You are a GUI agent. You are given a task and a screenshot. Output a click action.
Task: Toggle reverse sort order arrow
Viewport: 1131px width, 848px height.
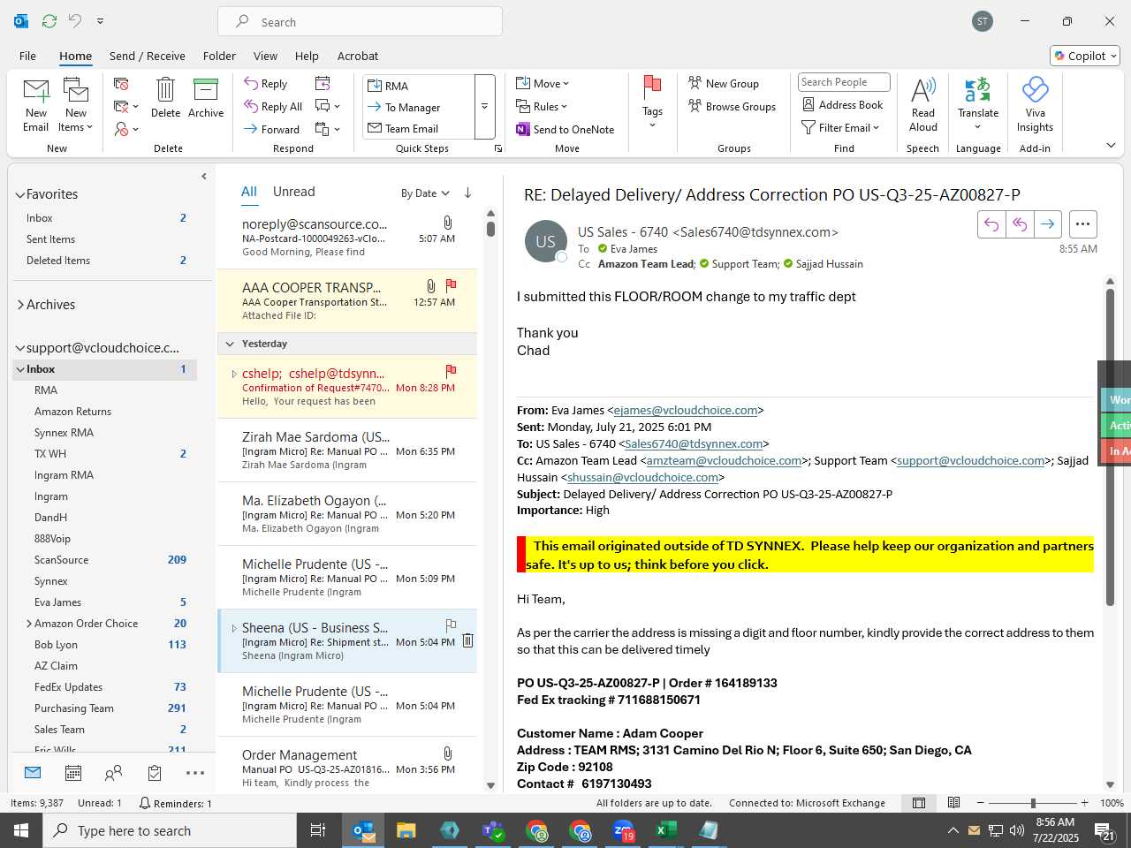click(467, 193)
